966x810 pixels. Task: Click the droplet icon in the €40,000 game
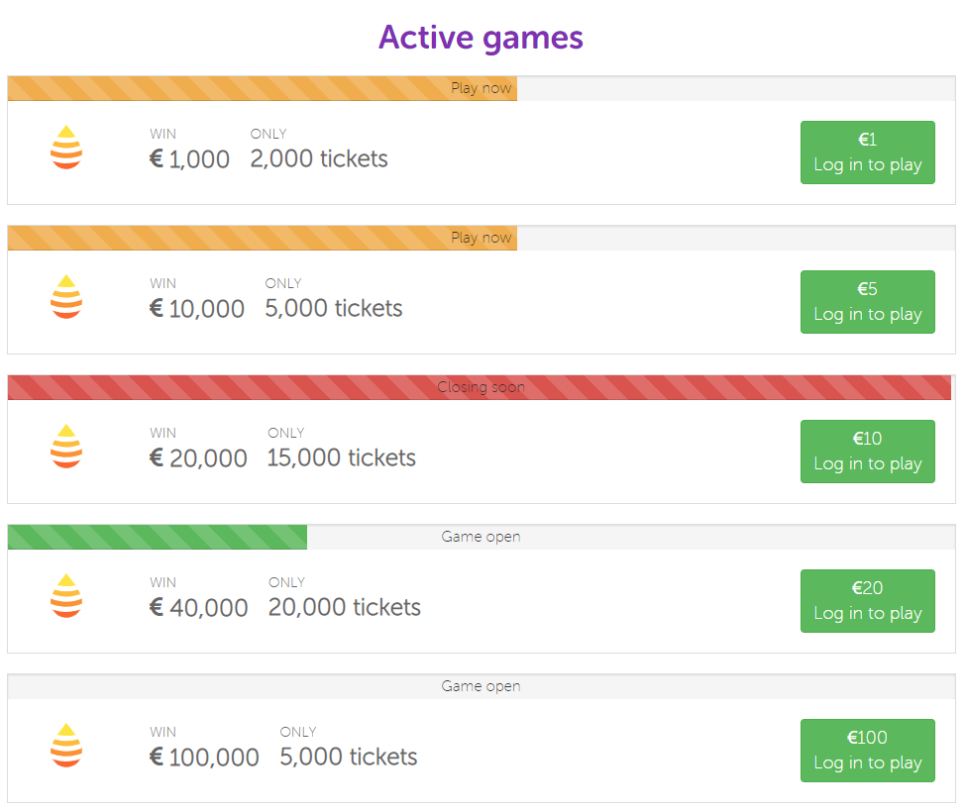(66, 596)
